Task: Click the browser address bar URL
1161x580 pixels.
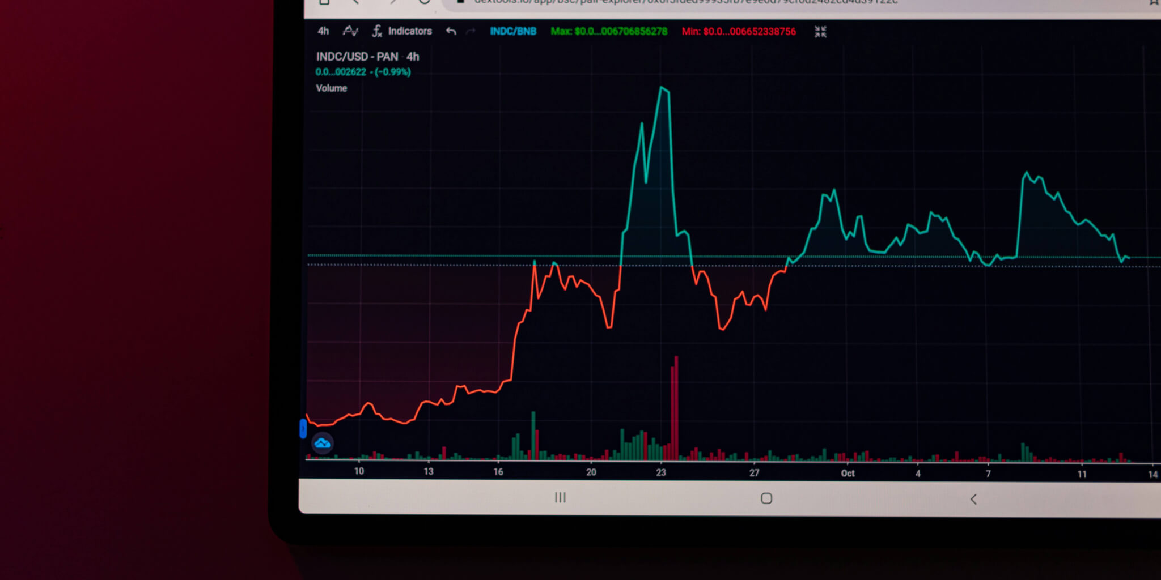Action: pyautogui.click(x=680, y=2)
